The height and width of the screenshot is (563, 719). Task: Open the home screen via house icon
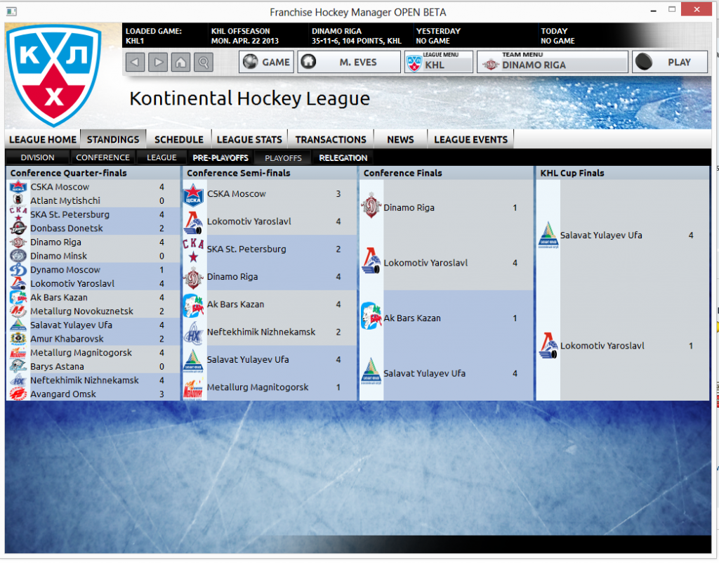[x=180, y=62]
